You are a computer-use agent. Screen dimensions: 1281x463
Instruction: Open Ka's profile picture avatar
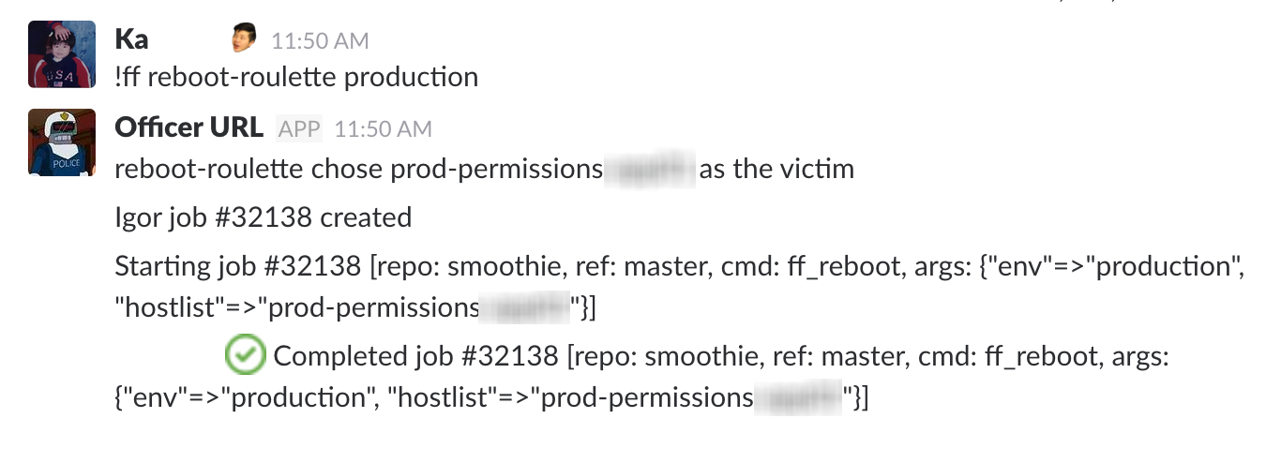62,54
